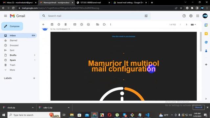
Task: Open Google Tasks side panel
Action: coord(206,42)
